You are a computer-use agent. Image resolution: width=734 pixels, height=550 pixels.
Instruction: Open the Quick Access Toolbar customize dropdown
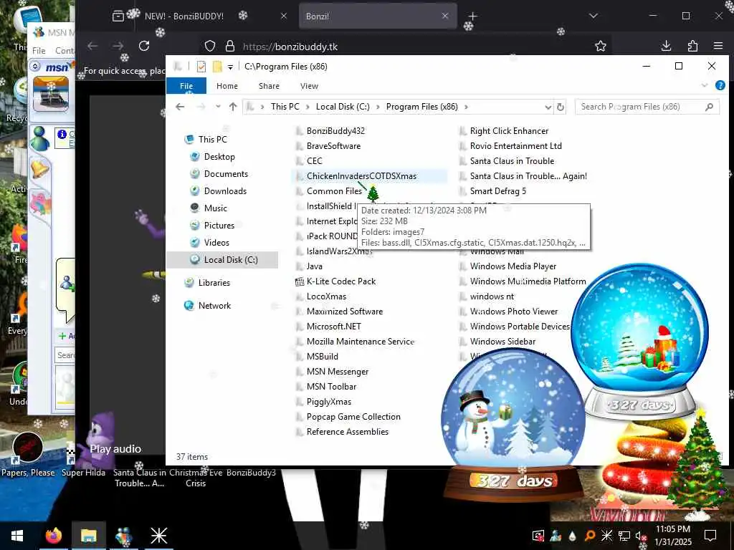230,67
